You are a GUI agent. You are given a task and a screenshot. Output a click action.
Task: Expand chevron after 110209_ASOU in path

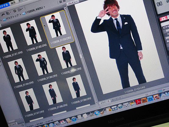coord(44,7)
